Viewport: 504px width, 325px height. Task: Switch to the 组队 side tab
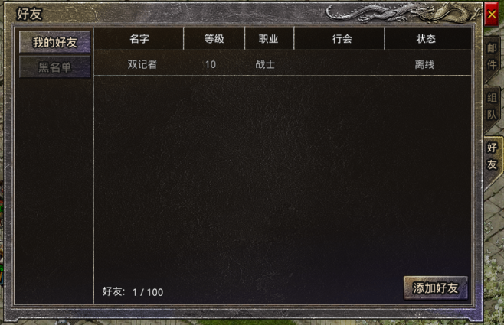click(x=492, y=106)
